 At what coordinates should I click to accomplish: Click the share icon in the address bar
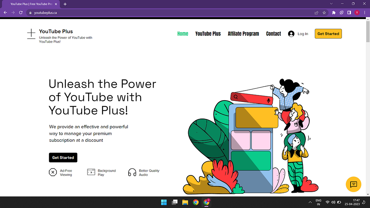click(x=316, y=12)
